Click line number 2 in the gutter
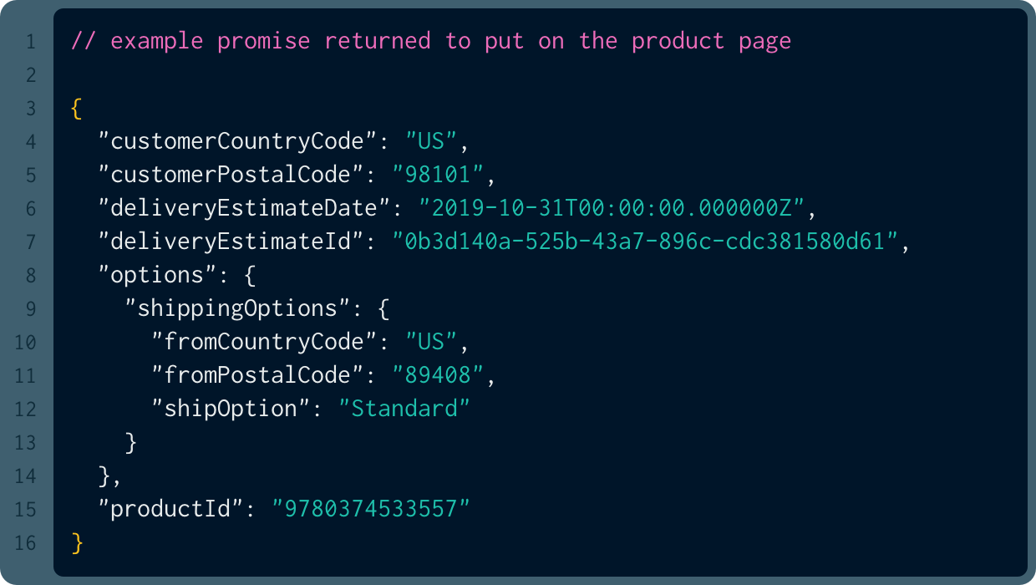The image size is (1036, 585). (31, 75)
